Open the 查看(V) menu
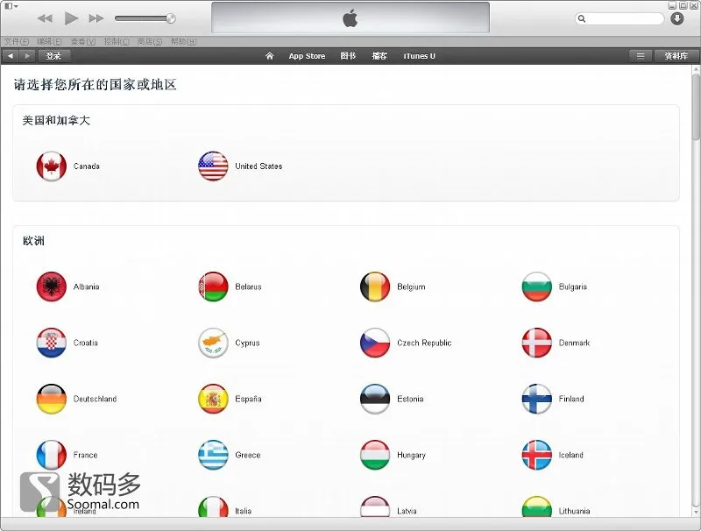Screen dimensions: 701x531 pyautogui.click(x=83, y=41)
